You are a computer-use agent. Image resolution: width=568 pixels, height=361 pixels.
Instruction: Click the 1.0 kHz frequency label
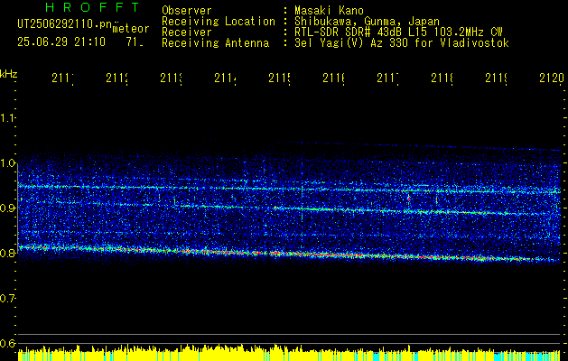coord(7,162)
